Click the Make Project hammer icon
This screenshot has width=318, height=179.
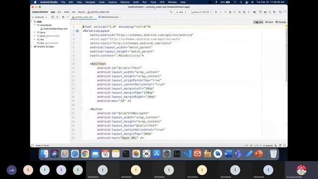[x=171, y=12]
